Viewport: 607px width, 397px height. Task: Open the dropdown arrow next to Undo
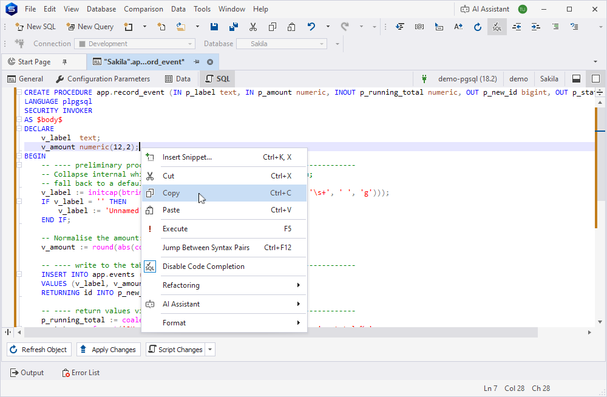328,27
